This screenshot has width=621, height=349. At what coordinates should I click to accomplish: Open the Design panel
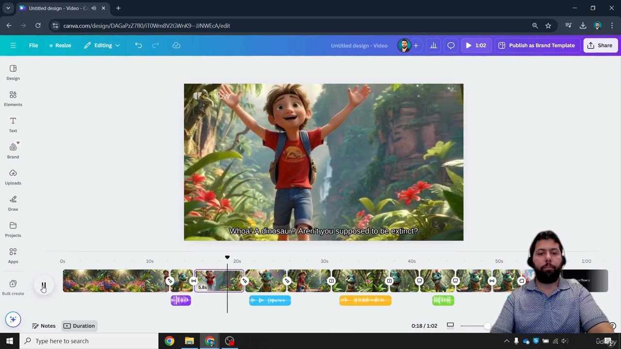(x=13, y=73)
